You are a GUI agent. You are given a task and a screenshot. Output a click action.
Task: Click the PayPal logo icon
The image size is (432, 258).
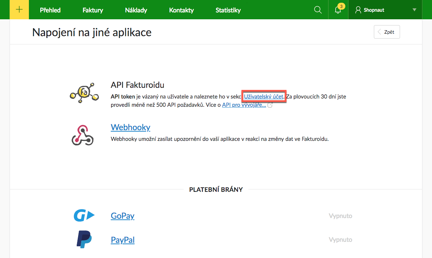pyautogui.click(x=84, y=239)
